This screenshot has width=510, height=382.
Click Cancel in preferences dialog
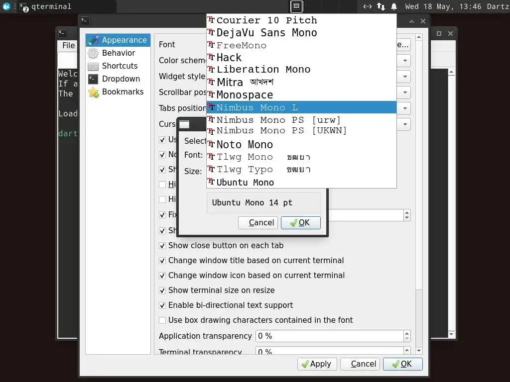click(360, 364)
